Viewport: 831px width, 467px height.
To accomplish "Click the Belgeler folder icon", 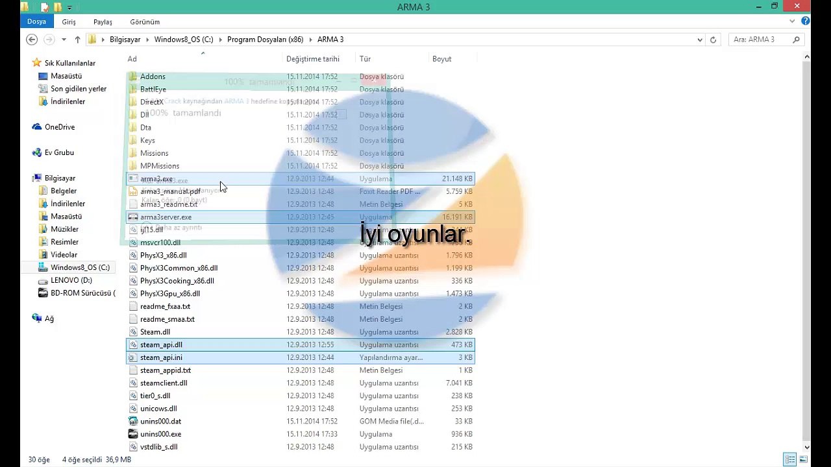I will click(x=43, y=191).
